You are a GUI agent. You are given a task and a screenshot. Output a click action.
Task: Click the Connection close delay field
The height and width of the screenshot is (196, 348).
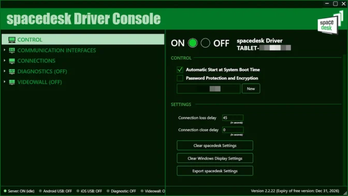coord(233,130)
